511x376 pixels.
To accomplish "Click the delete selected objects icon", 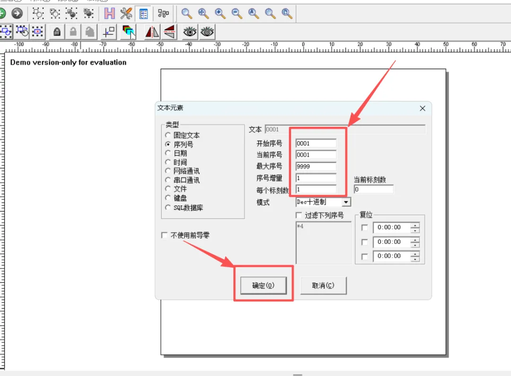I will point(37,32).
